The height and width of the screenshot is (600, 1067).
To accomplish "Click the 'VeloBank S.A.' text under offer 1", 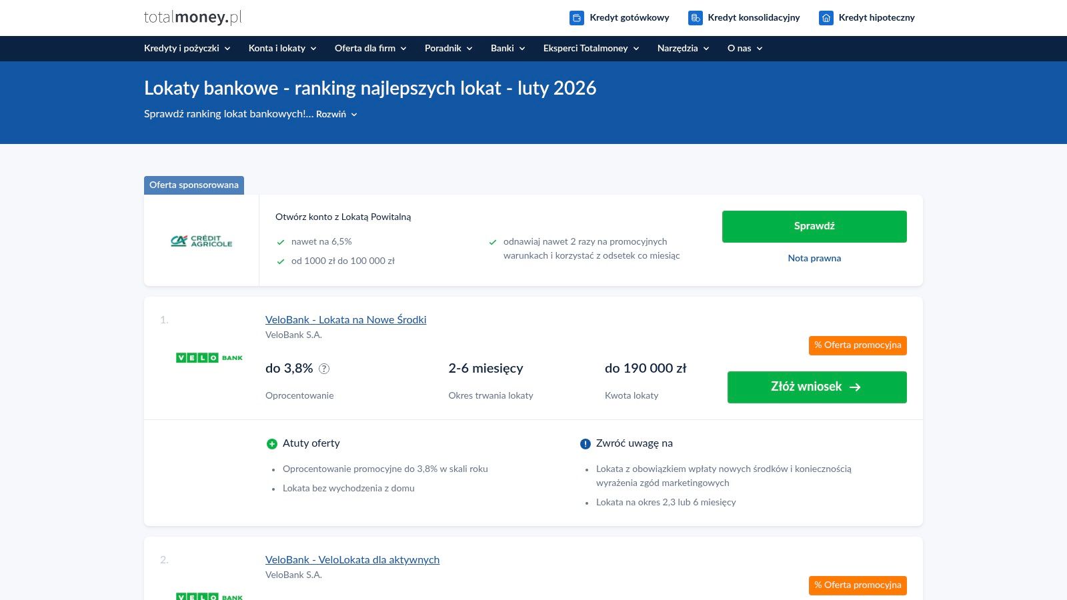I will (293, 335).
